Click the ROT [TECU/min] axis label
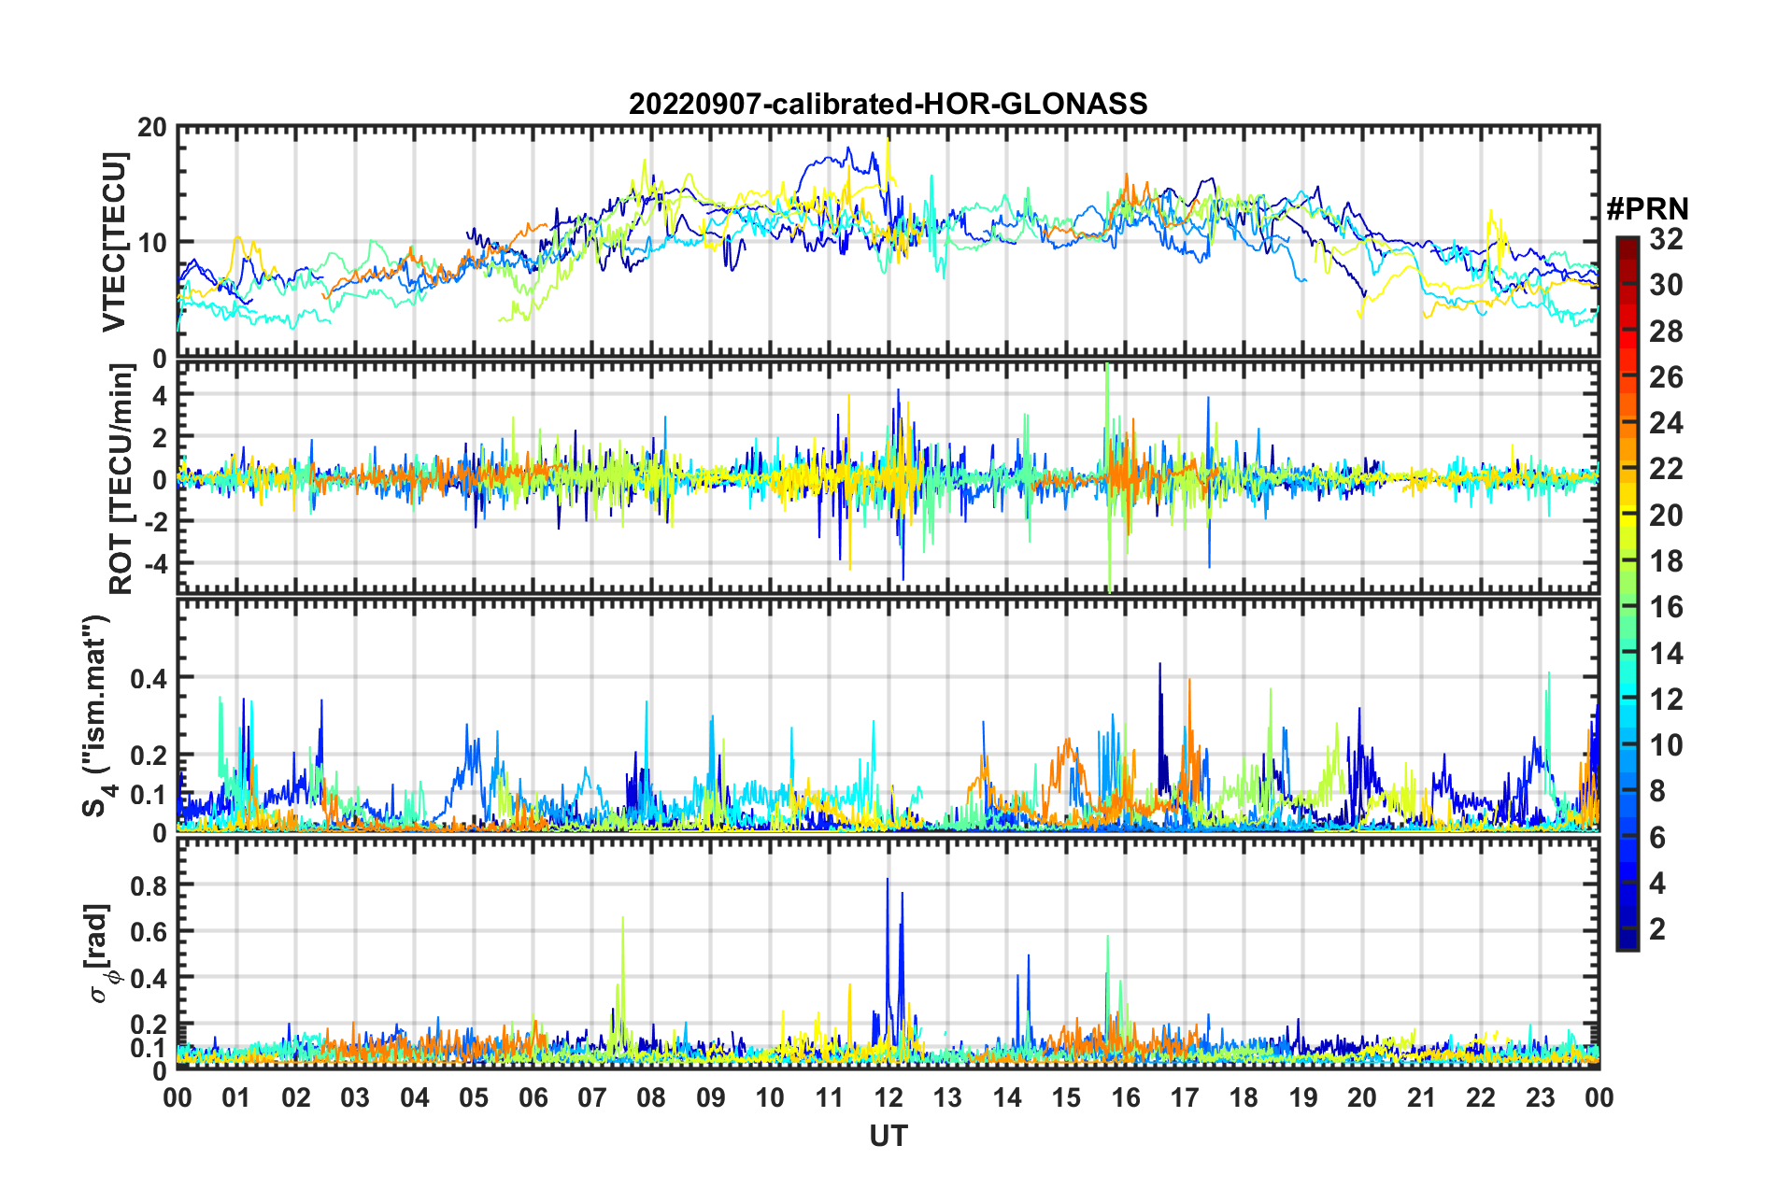Image resolution: width=1777 pixels, height=1188 pixels. coord(121,479)
